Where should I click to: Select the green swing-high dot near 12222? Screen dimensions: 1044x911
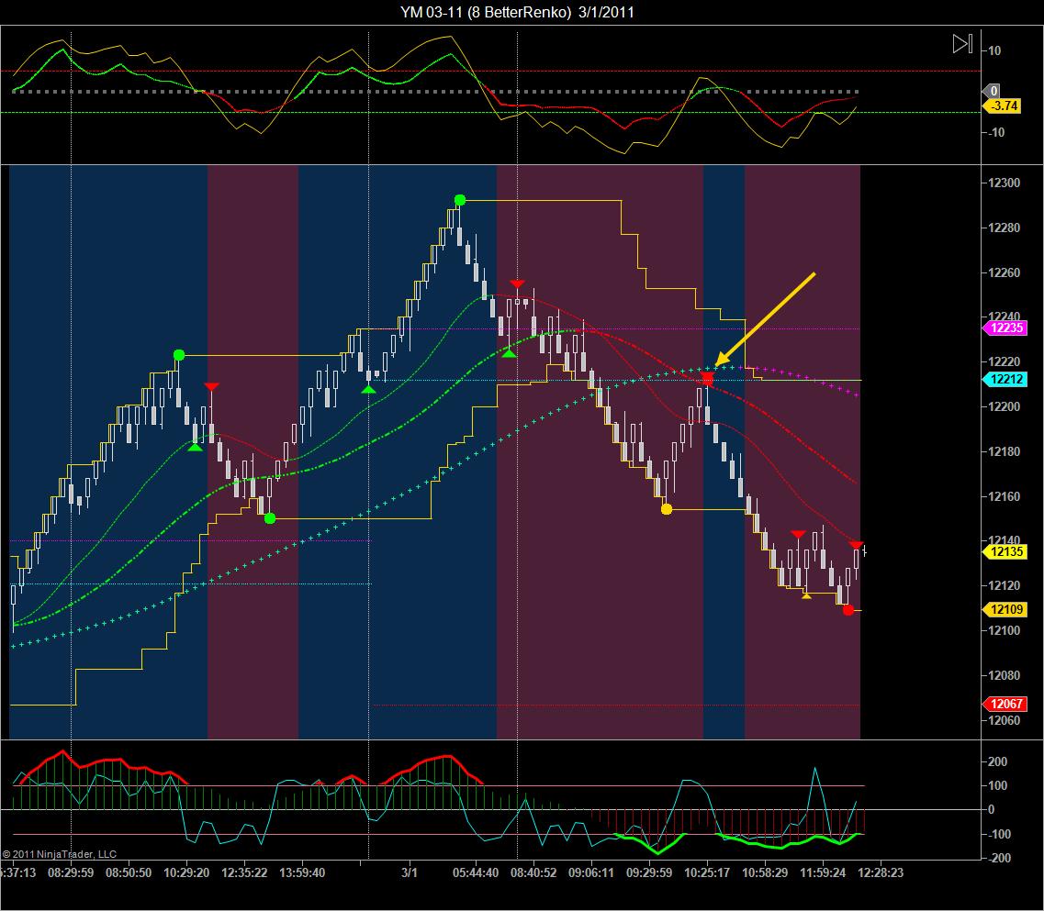[x=178, y=355]
